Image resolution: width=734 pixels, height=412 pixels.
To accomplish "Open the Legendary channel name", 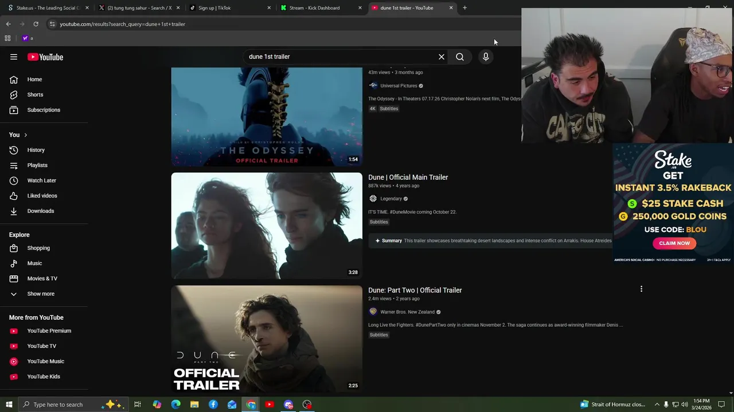I will pyautogui.click(x=391, y=199).
